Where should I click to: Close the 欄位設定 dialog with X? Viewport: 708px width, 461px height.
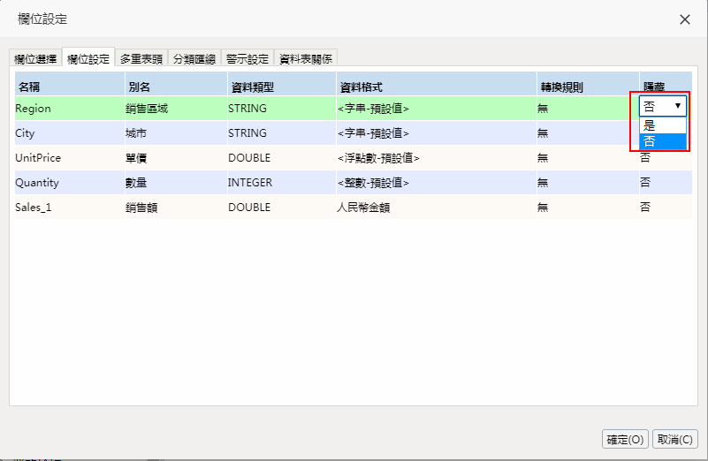pos(685,19)
